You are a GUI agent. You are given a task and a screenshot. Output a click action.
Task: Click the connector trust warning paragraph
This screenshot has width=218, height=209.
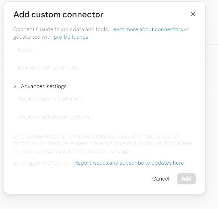(103, 143)
